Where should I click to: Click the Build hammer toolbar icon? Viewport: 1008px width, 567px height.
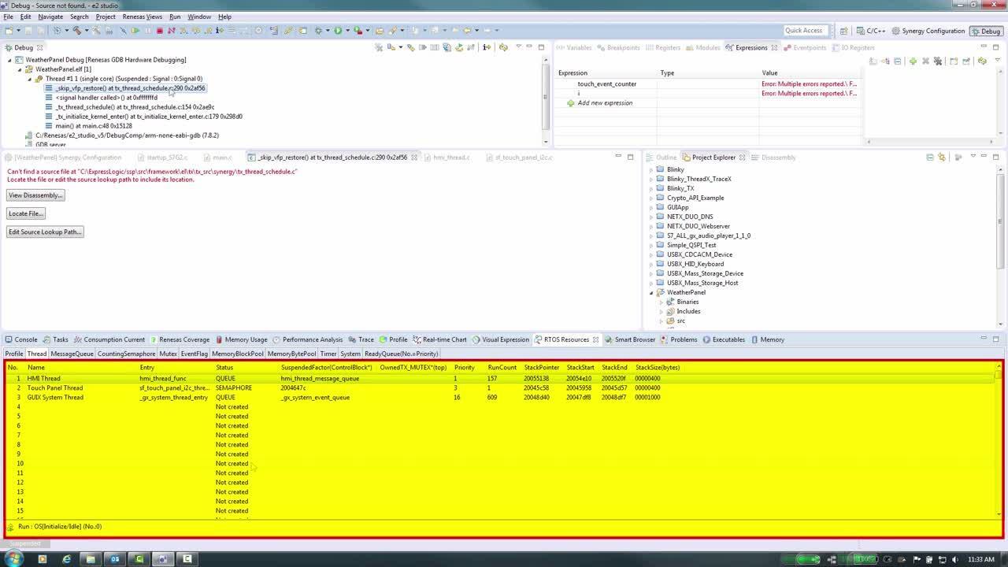tap(77, 31)
